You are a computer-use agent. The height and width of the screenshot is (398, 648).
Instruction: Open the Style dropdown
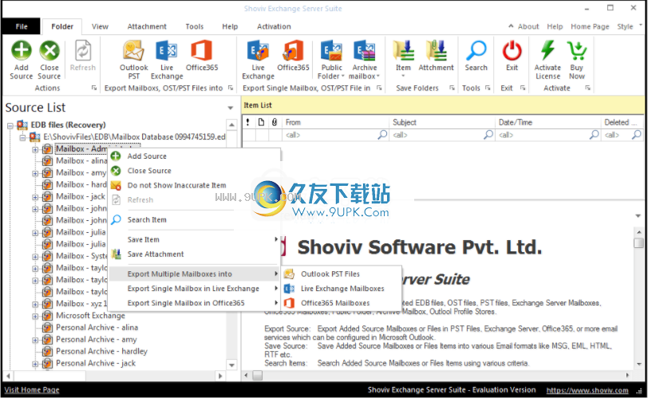(630, 26)
